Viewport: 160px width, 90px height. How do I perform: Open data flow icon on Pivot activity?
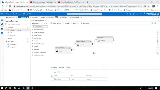70,48
